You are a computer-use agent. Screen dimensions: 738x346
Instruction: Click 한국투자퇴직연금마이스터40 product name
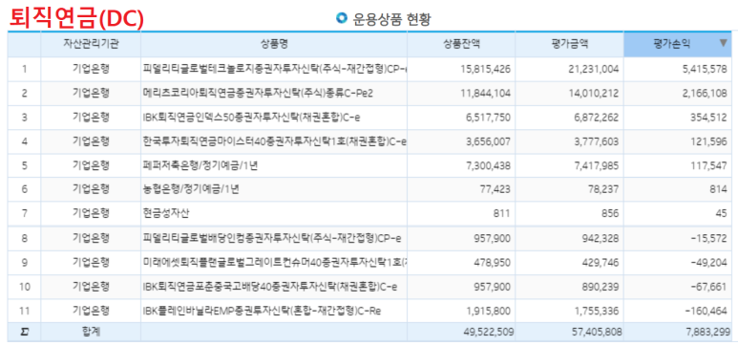tap(274, 141)
